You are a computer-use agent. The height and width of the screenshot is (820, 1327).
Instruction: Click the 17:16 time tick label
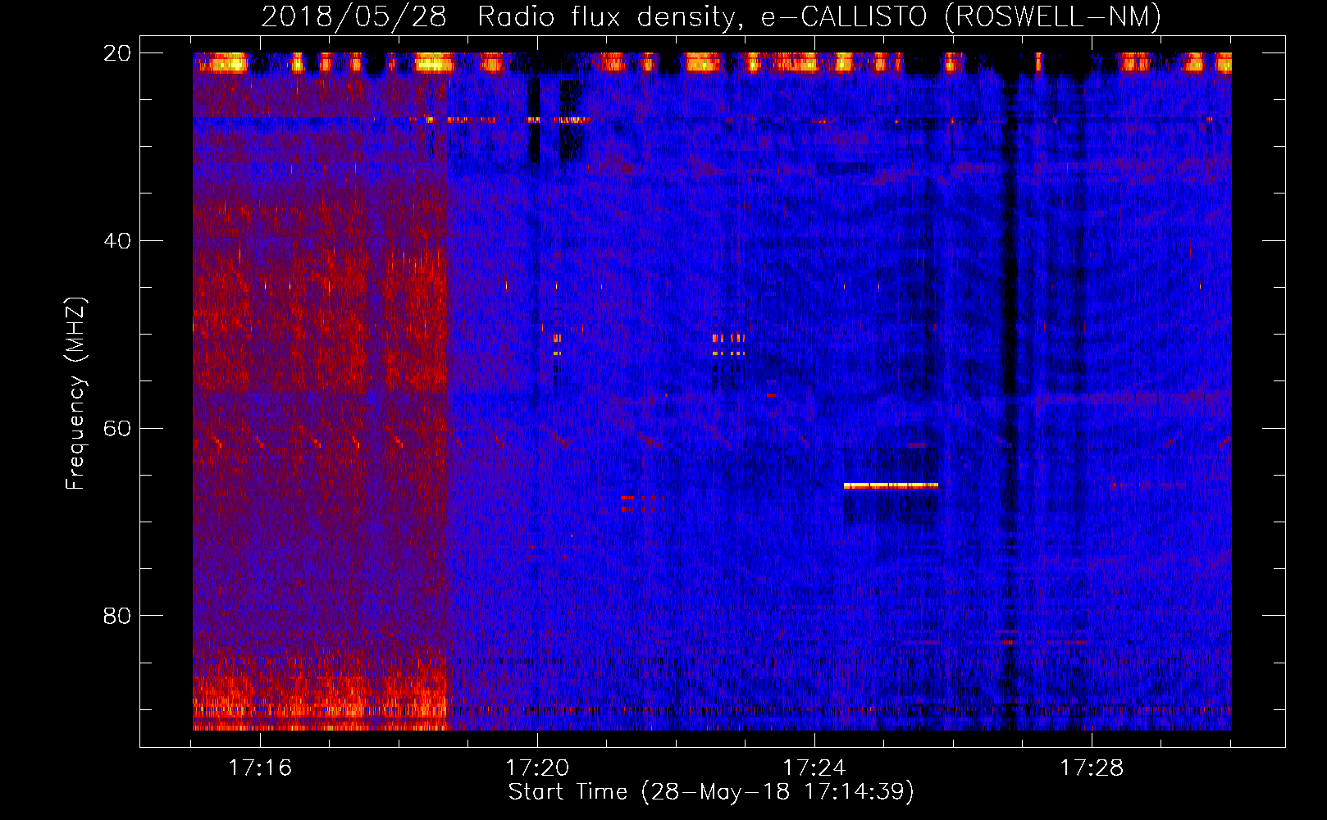(x=260, y=768)
